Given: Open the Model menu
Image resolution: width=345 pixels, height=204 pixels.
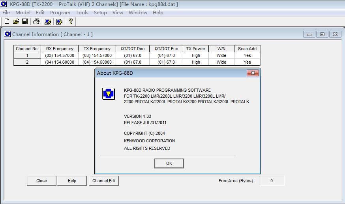Looking at the screenshot, I should pos(22,13).
